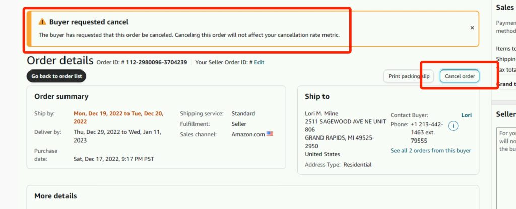Edit the Seller Order ID
Screen dimensions: 516x209
tap(259, 62)
